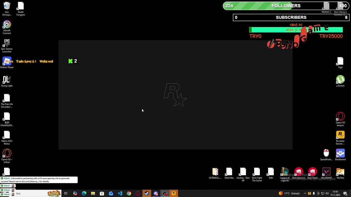Open the Riot Client desktop icon

[313, 173]
